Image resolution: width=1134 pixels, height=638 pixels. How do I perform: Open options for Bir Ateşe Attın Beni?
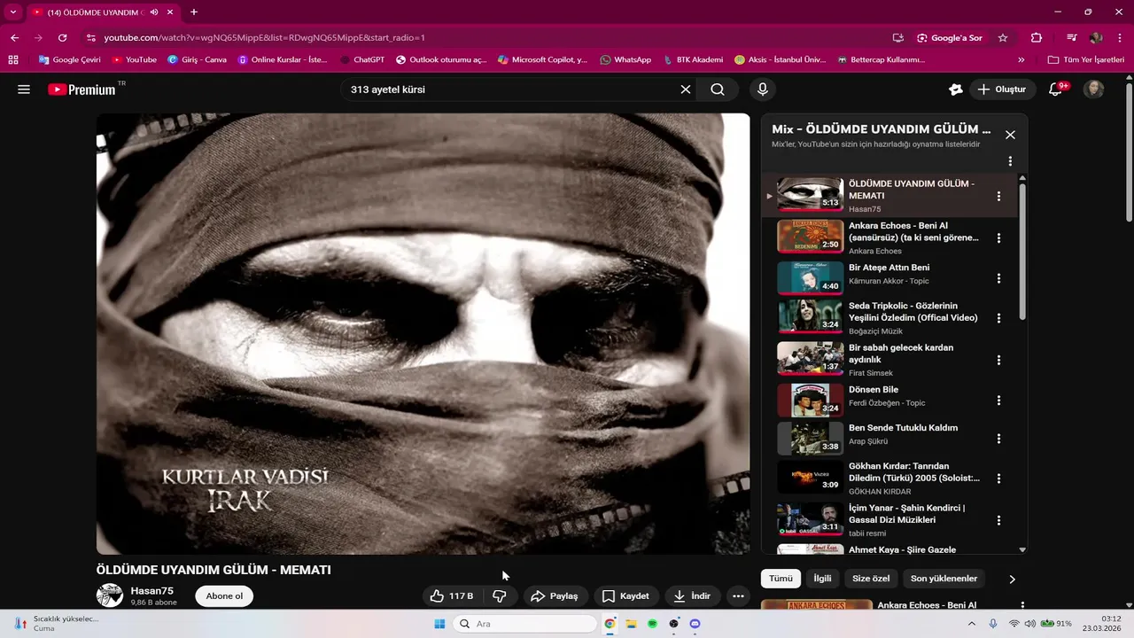(998, 278)
